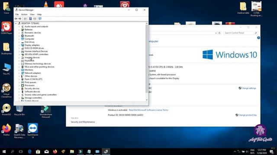Select Storage controllers entry
The image size is (277, 155).
33,98
